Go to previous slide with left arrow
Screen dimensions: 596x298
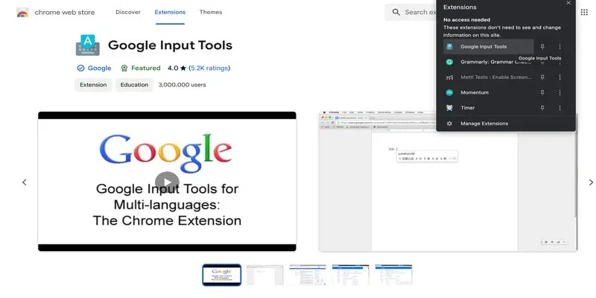[x=25, y=183]
